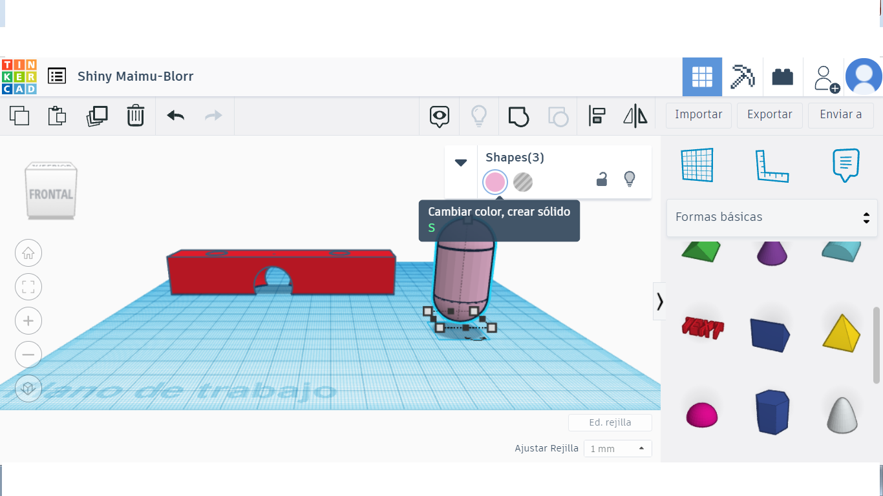Pick the purple cone shape
Viewport: 883px width, 496px height.
(772, 252)
